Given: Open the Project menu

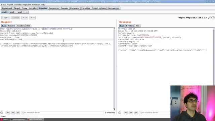Looking at the screenshot, I should 10,5.
